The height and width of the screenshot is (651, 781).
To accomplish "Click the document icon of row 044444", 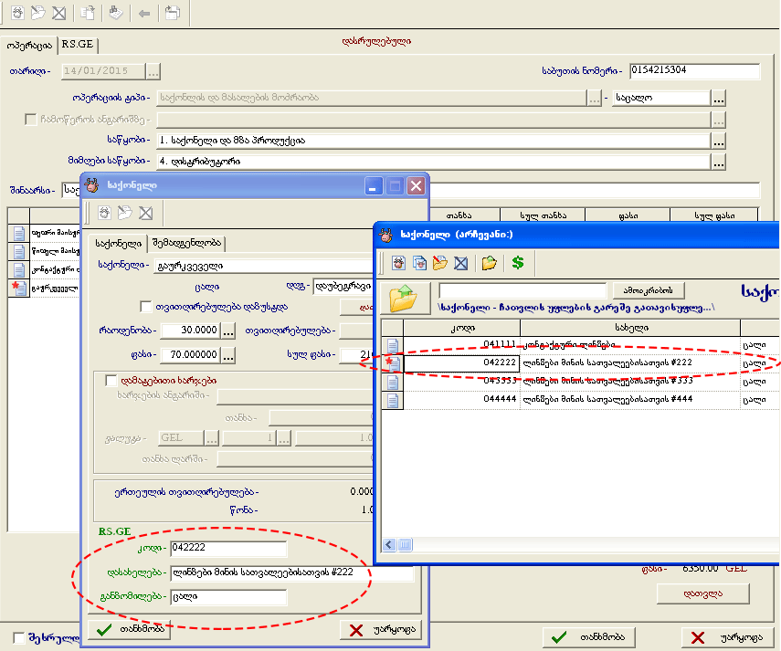I will [393, 400].
